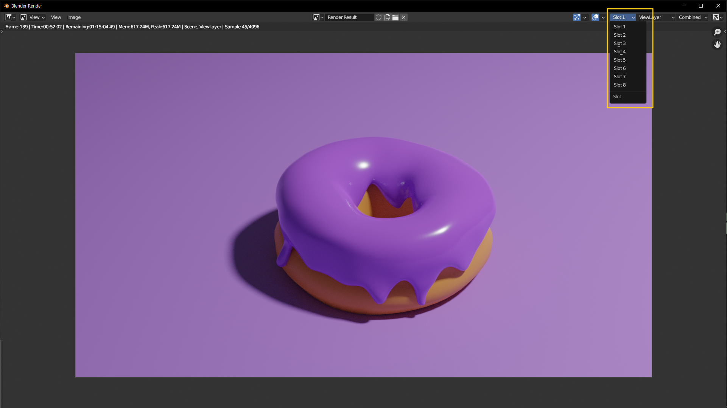Open the Image menu
The width and height of the screenshot is (727, 408).
[74, 17]
